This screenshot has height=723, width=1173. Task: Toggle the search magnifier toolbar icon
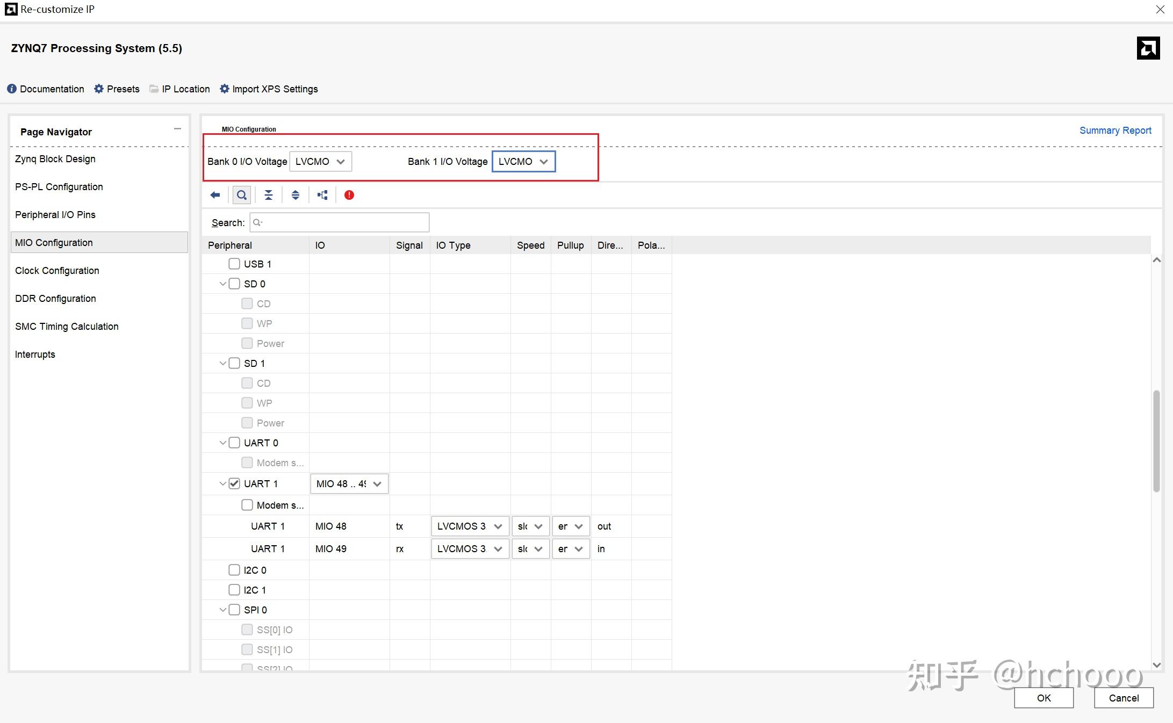tap(242, 195)
